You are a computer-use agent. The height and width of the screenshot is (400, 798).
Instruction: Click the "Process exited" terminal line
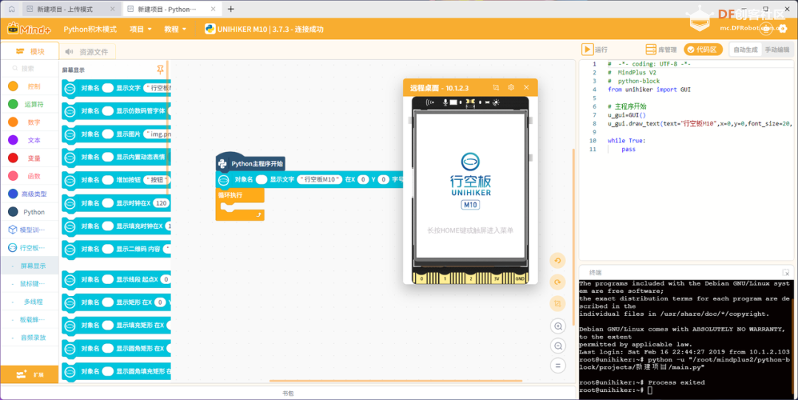[677, 382]
